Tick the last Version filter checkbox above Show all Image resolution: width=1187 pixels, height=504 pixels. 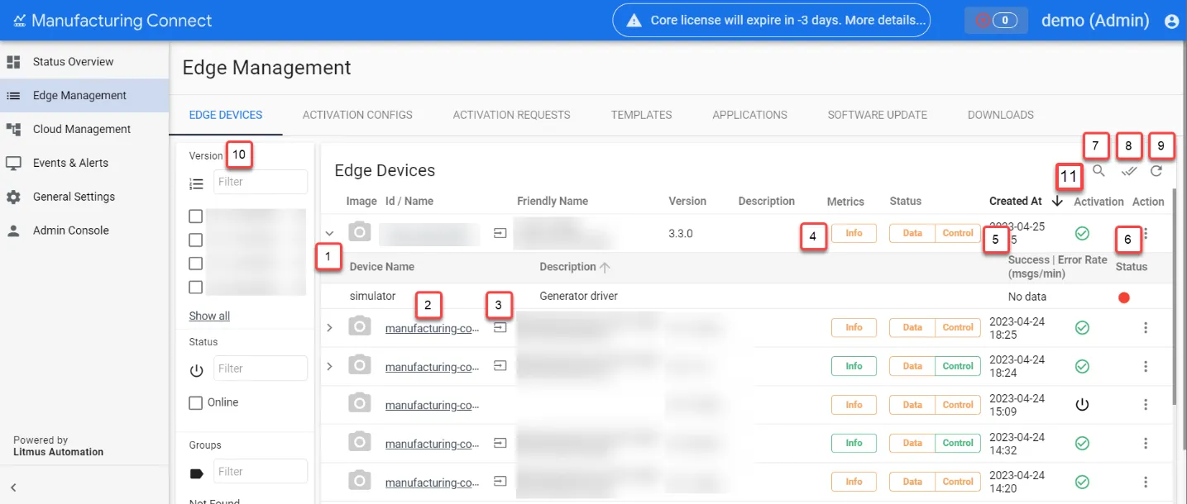coord(196,288)
